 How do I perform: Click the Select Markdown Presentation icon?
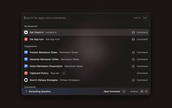tap(26, 66)
